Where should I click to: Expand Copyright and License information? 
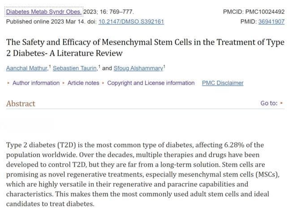pos(151,83)
